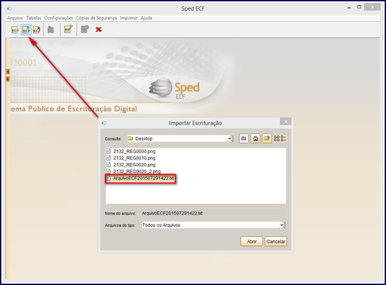Screen dimensions: 386x285
Task: Expand the Consulte Desktop folder dropdown
Action: coord(230,139)
